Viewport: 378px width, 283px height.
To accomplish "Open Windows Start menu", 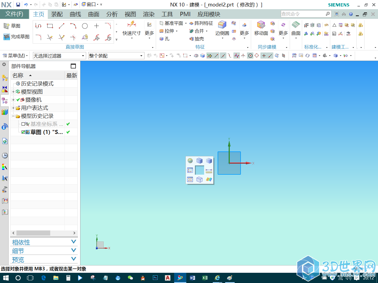I will click(6, 278).
